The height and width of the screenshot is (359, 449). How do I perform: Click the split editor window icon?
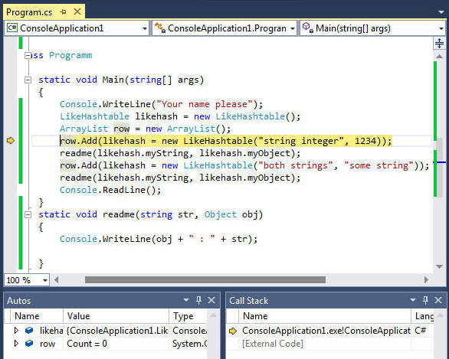439,43
